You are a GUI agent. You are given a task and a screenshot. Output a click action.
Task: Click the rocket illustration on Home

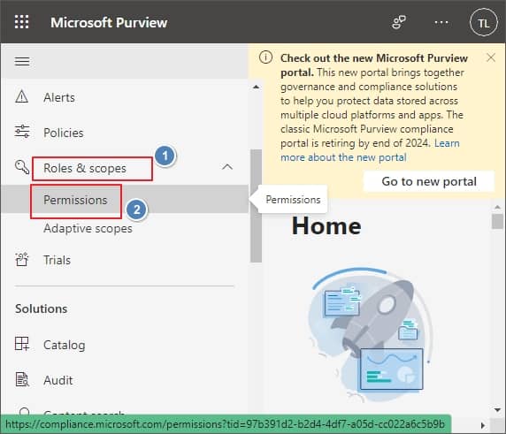click(x=372, y=335)
